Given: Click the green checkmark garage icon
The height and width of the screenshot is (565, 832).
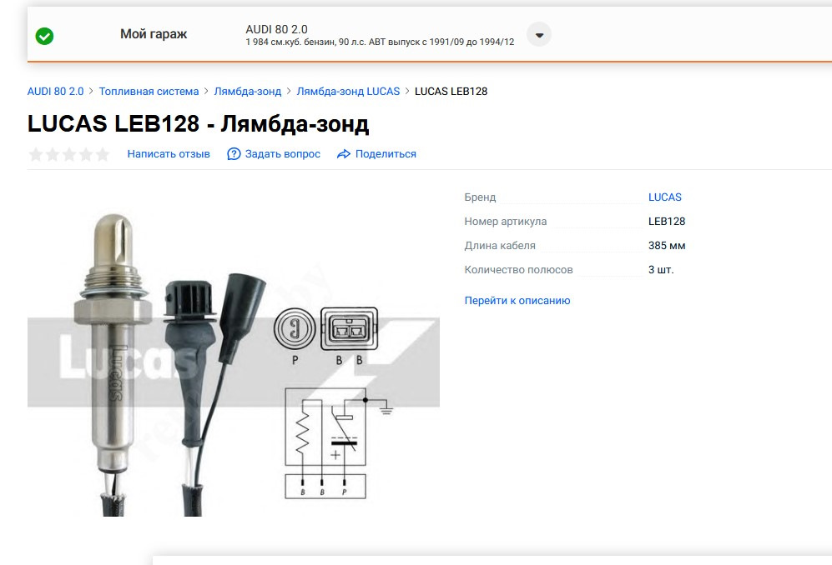Looking at the screenshot, I should tap(44, 36).
